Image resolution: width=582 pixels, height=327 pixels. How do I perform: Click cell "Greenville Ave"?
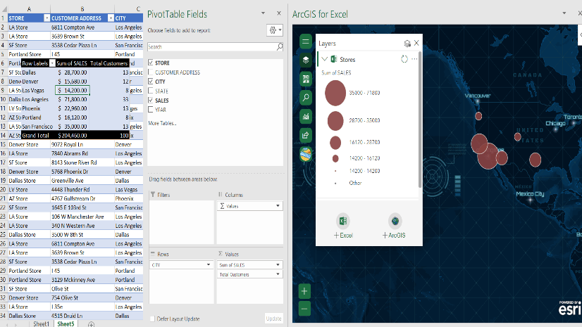pyautogui.click(x=82, y=181)
